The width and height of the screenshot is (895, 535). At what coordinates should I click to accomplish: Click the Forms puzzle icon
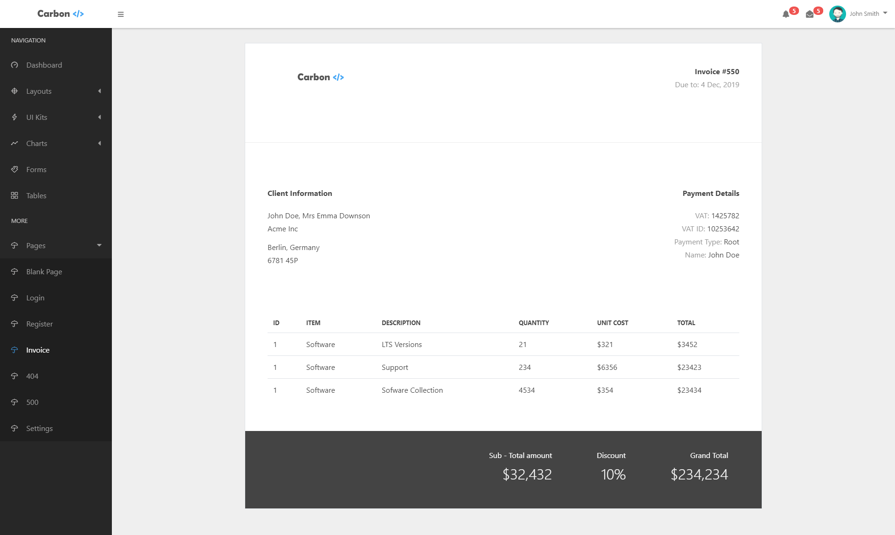click(x=14, y=170)
